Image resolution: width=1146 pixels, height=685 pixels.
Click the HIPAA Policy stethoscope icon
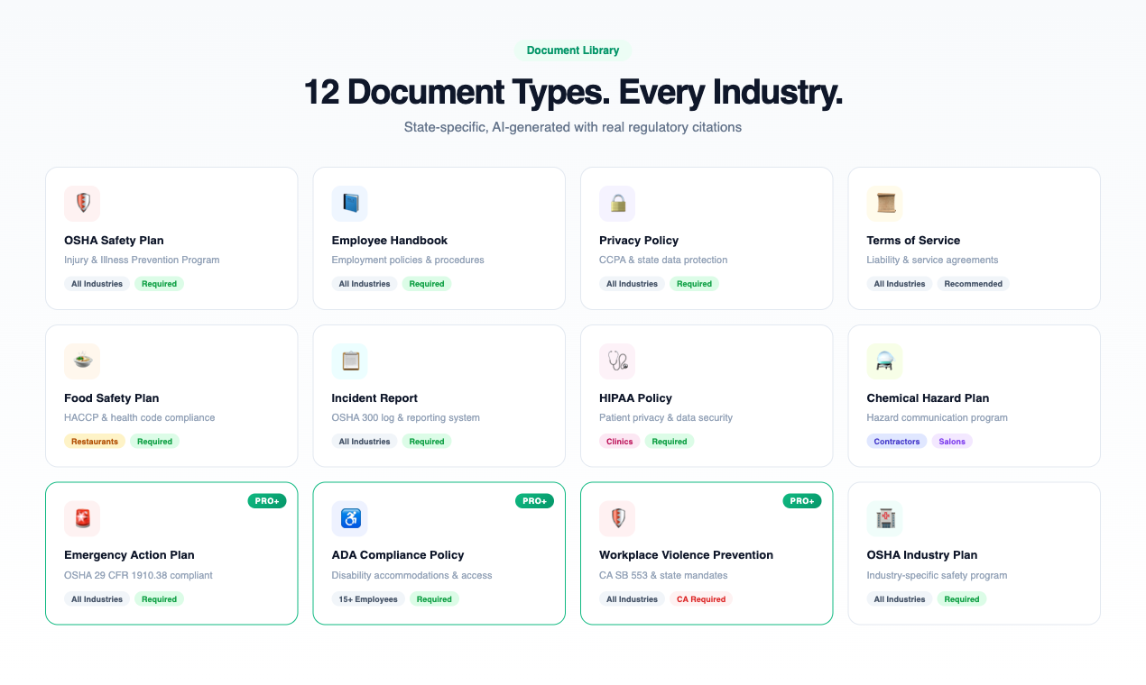coord(617,361)
